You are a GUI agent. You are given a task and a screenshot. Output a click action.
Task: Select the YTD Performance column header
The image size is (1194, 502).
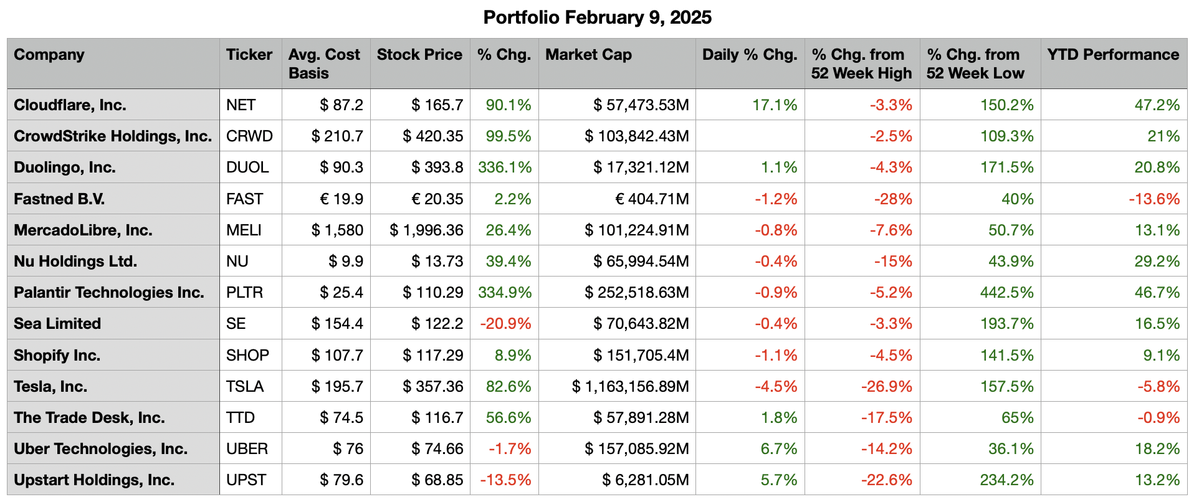tap(1113, 55)
